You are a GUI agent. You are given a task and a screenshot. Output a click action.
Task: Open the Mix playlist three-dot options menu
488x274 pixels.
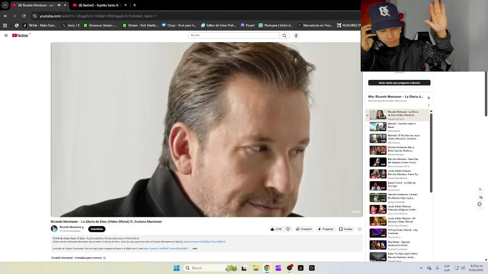[429, 105]
